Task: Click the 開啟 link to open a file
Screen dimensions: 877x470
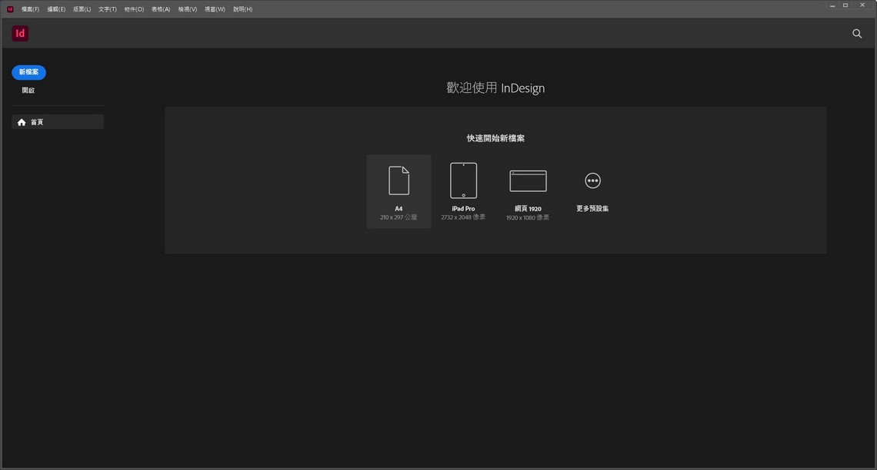Action: click(x=28, y=90)
